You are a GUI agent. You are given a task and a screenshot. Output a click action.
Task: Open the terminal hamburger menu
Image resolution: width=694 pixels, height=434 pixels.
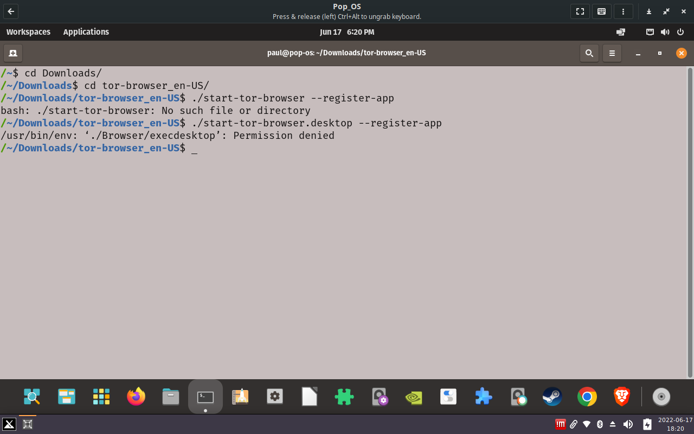click(612, 53)
